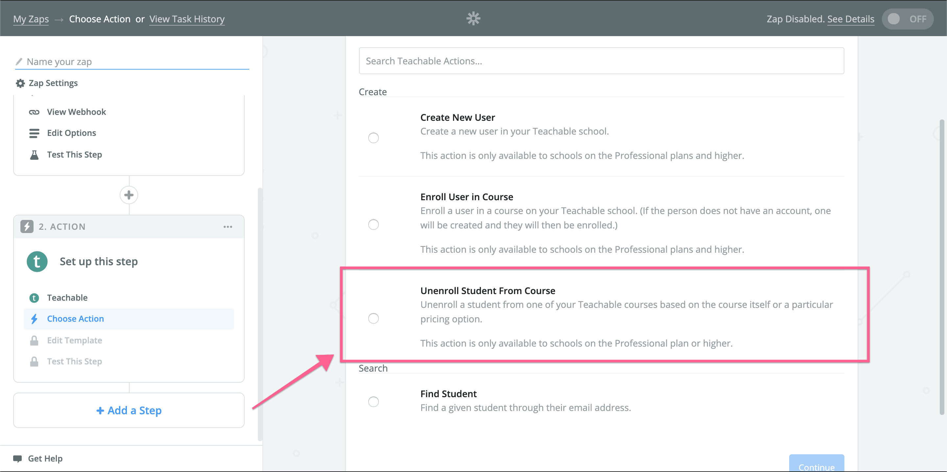The width and height of the screenshot is (947, 472).
Task: Open the three-dots menu on Action step
Action: click(x=228, y=227)
